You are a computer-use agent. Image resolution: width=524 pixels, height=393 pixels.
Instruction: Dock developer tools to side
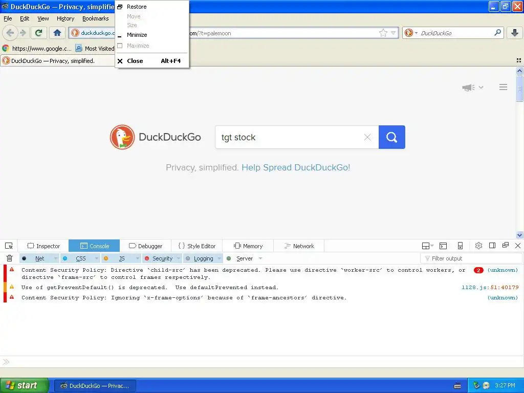coord(492,246)
